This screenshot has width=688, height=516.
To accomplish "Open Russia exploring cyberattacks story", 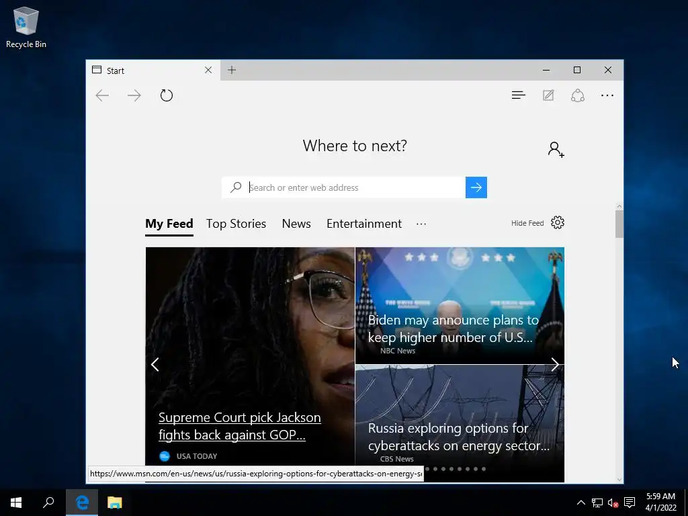I will point(458,437).
